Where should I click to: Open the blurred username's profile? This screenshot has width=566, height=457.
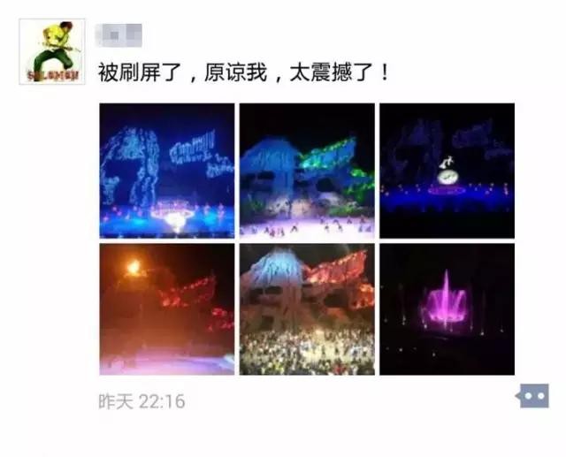click(119, 35)
